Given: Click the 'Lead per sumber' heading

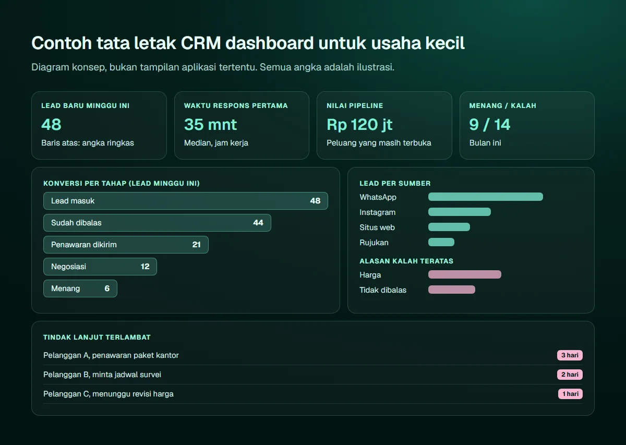Looking at the screenshot, I should click(x=395, y=184).
